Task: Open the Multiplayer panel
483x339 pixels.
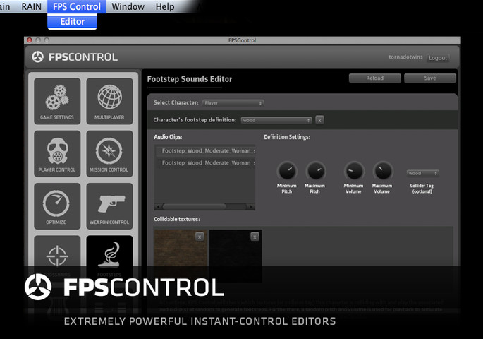Action: point(110,101)
